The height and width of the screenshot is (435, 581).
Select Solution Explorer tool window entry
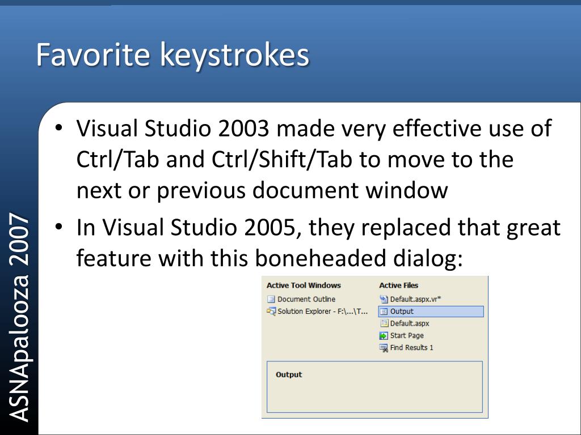(318, 312)
